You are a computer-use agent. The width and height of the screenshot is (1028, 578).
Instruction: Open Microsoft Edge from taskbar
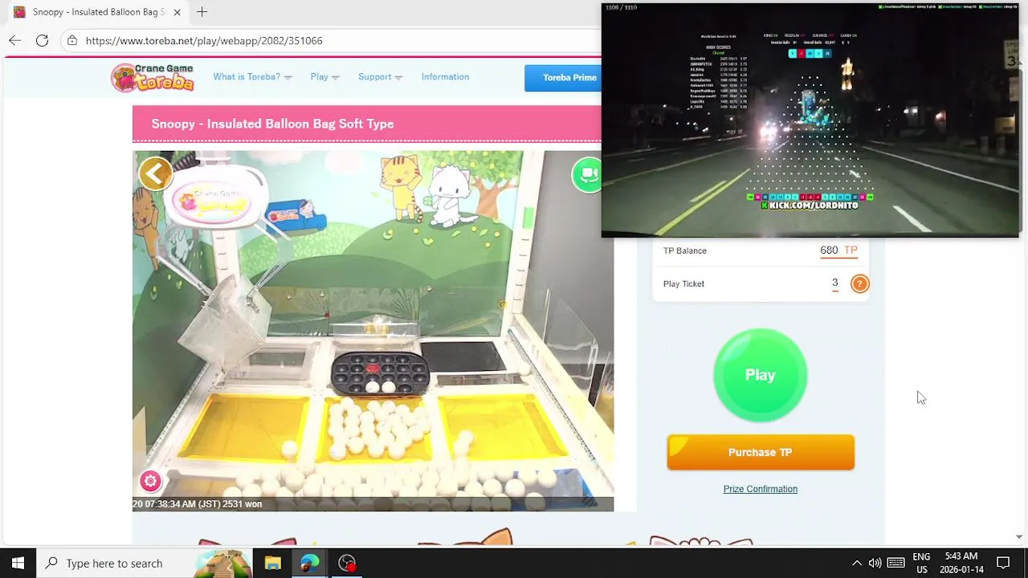point(309,563)
